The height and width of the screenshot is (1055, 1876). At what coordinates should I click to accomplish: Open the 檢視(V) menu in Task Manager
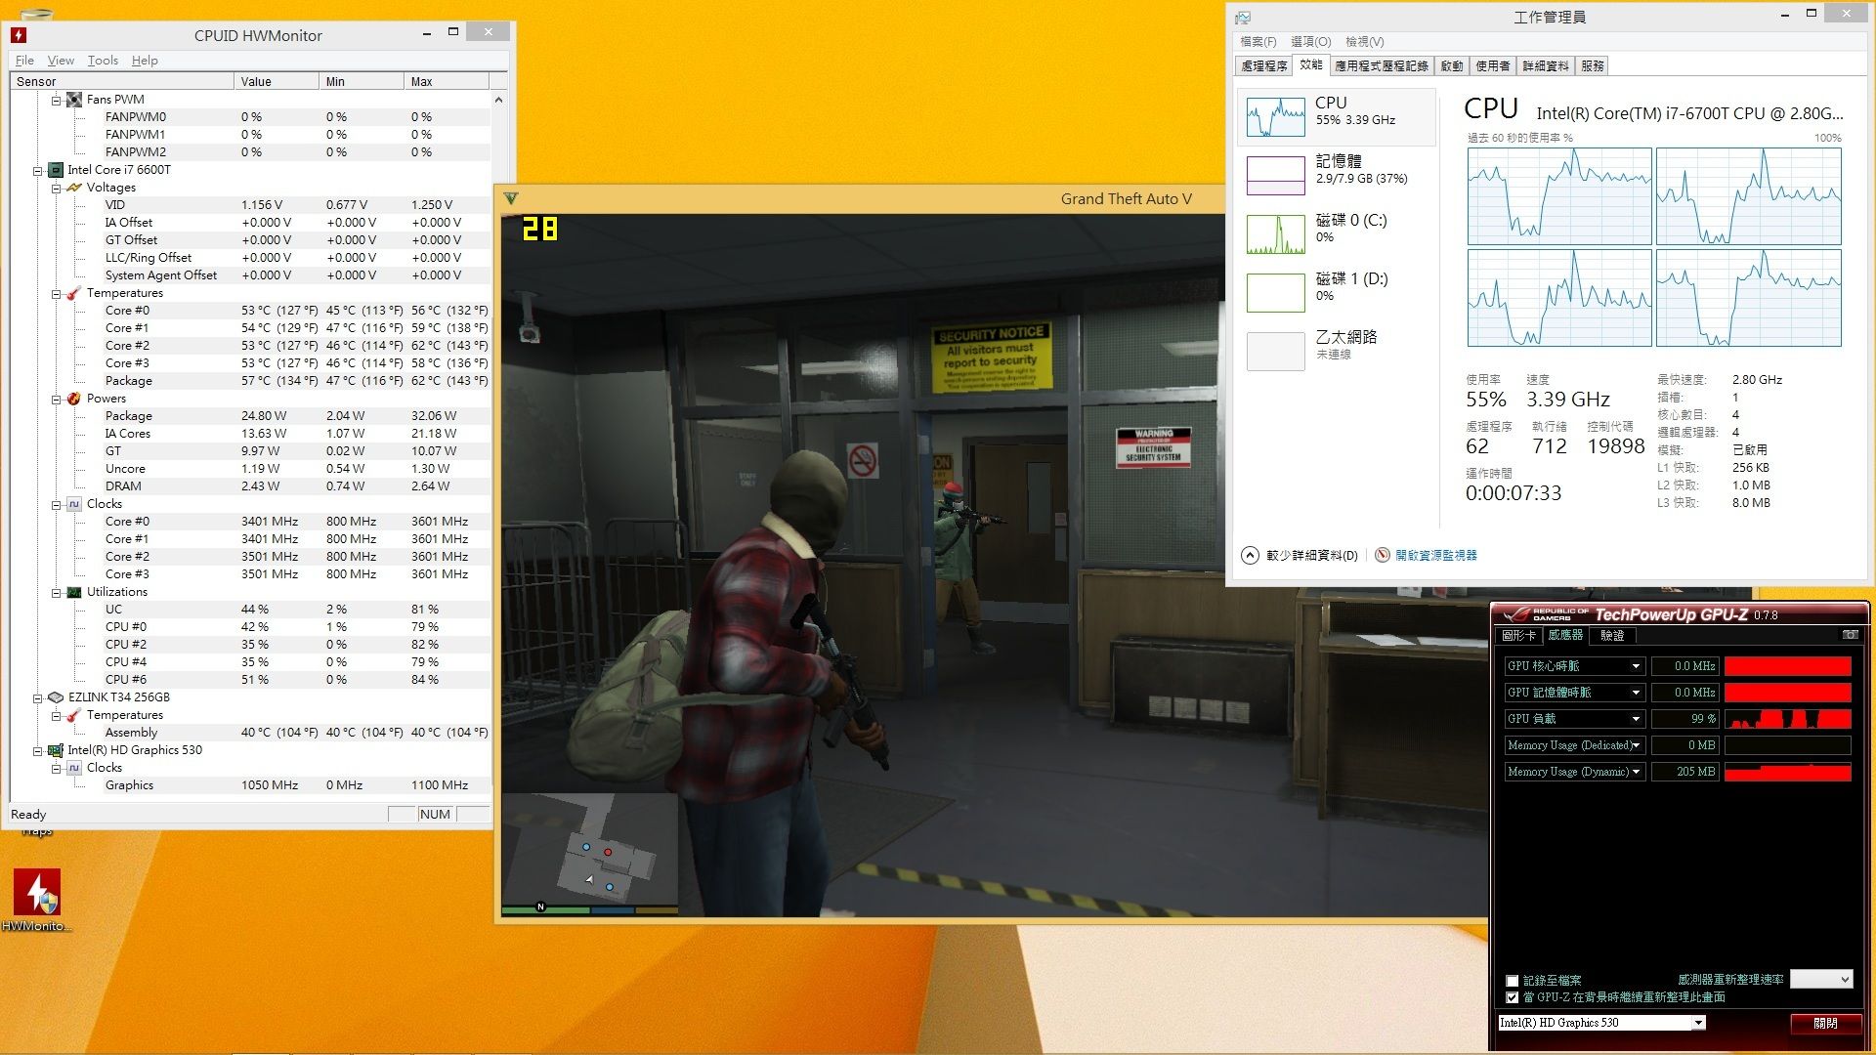point(1364,42)
